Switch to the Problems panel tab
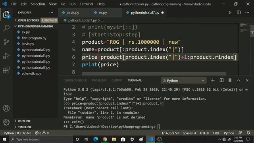 click(x=99, y=80)
